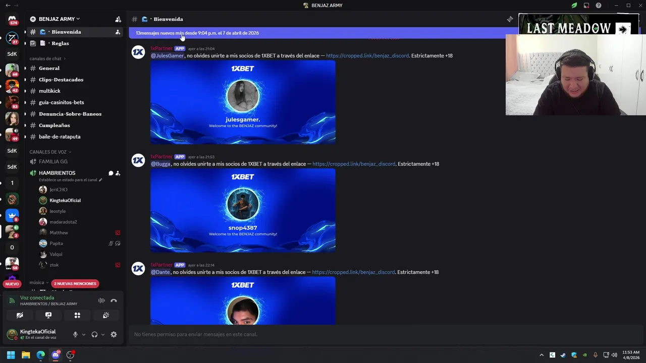This screenshot has width=646, height=363.
Task: Open microphone input options arrow
Action: (84, 334)
